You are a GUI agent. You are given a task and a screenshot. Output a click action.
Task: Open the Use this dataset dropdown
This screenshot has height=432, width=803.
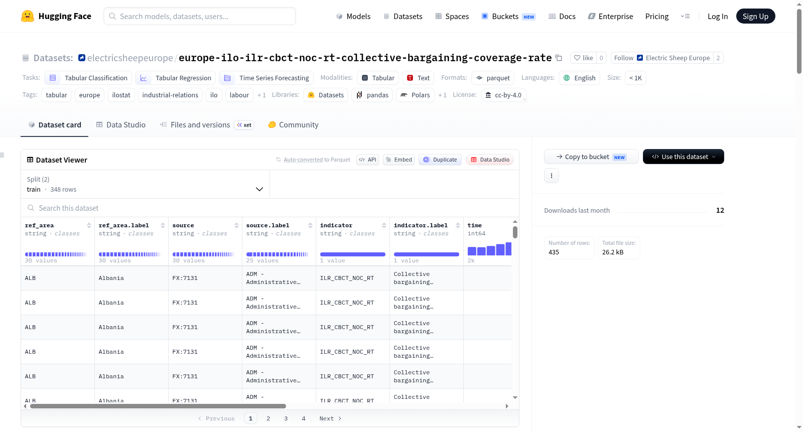683,157
